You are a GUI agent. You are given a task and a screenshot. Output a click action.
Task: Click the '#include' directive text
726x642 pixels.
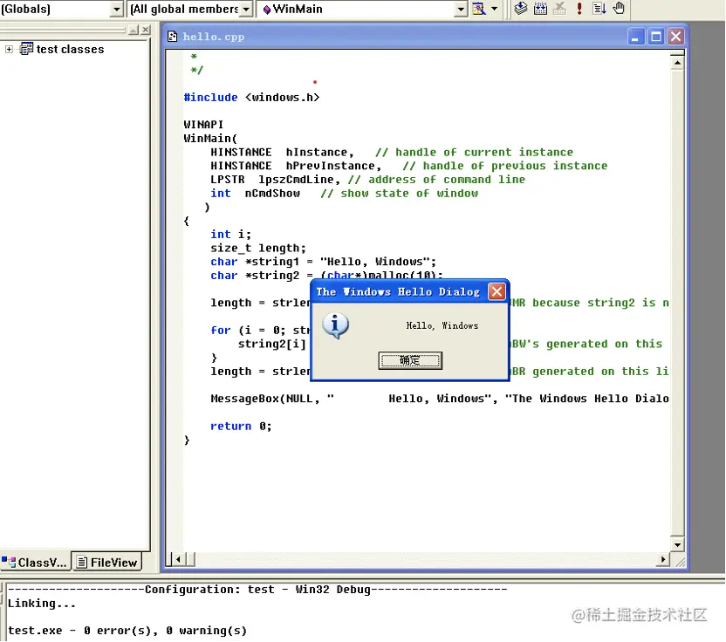(210, 97)
